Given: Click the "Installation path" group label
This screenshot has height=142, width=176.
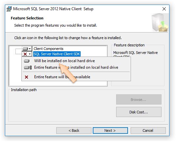Looking at the screenshot, I should tap(24, 90).
